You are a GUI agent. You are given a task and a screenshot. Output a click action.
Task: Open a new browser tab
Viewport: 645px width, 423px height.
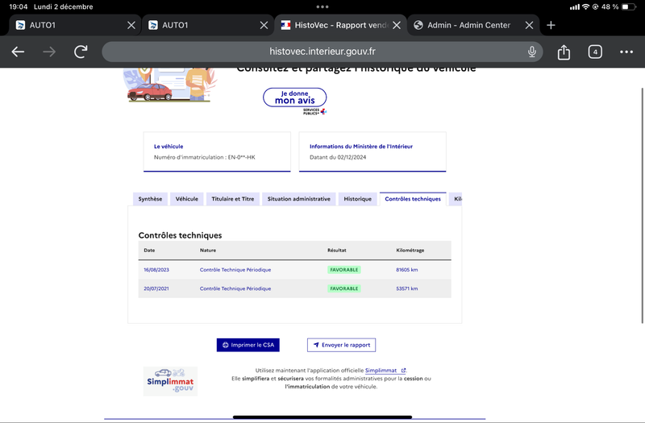pyautogui.click(x=551, y=25)
